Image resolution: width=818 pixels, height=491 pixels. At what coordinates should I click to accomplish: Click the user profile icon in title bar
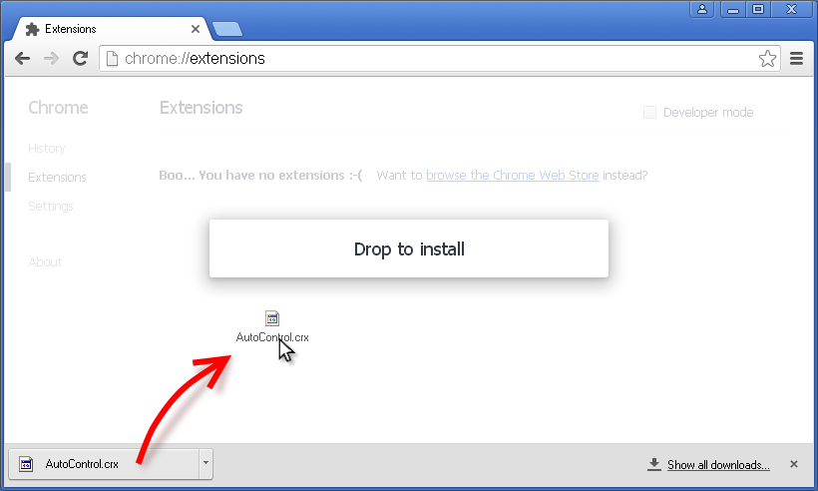[702, 9]
